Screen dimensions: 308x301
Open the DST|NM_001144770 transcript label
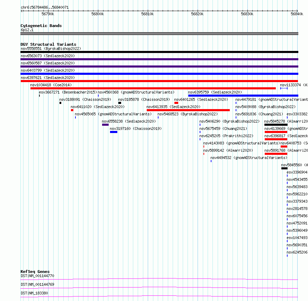37,276
